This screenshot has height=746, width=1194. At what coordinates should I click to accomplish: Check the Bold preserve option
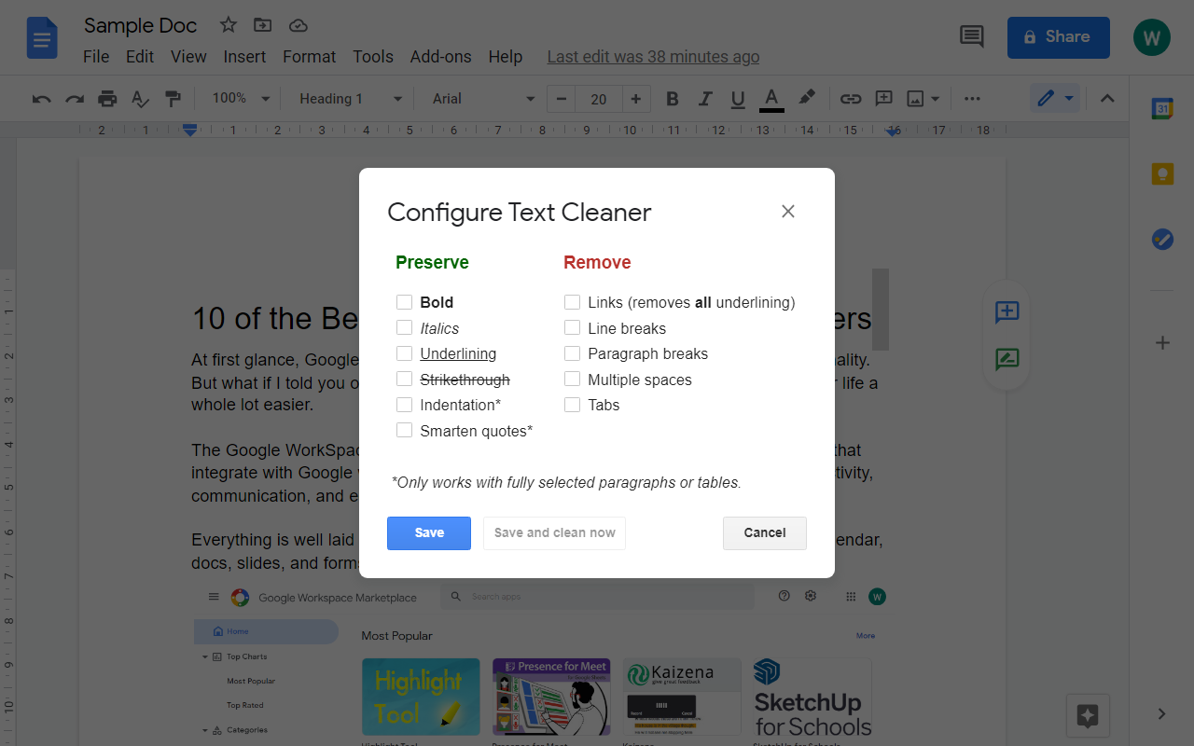click(x=404, y=302)
